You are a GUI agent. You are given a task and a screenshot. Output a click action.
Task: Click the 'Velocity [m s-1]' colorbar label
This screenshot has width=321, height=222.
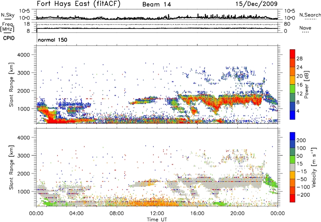pos(314,167)
